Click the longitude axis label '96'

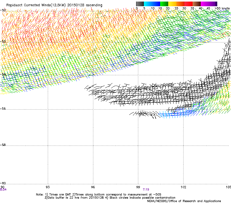pos(93,187)
